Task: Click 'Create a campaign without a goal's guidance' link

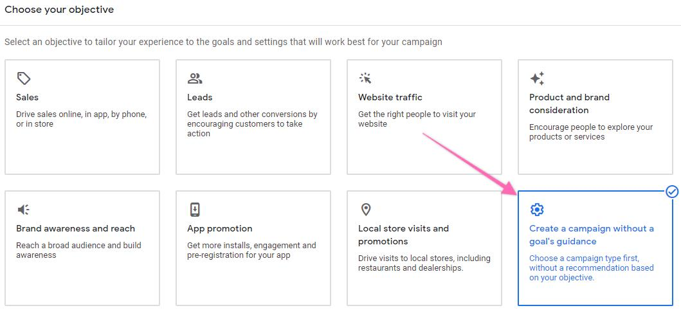Action: [x=591, y=235]
